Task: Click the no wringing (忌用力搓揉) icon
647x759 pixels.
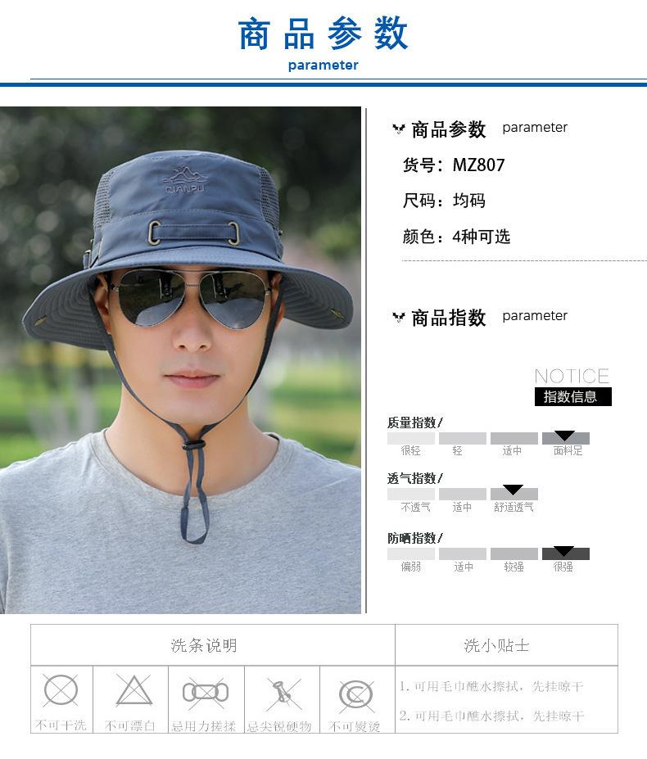Action: [x=206, y=692]
